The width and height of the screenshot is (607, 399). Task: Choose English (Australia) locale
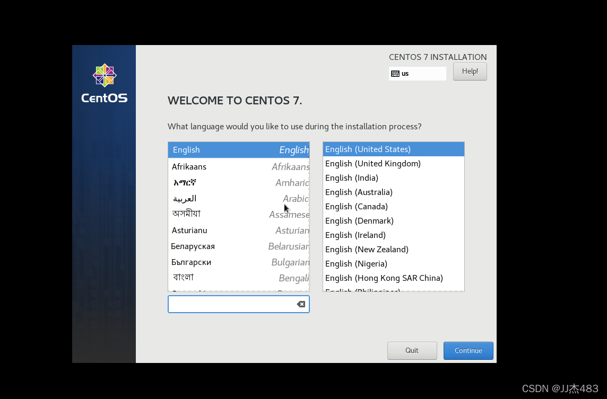(393, 192)
